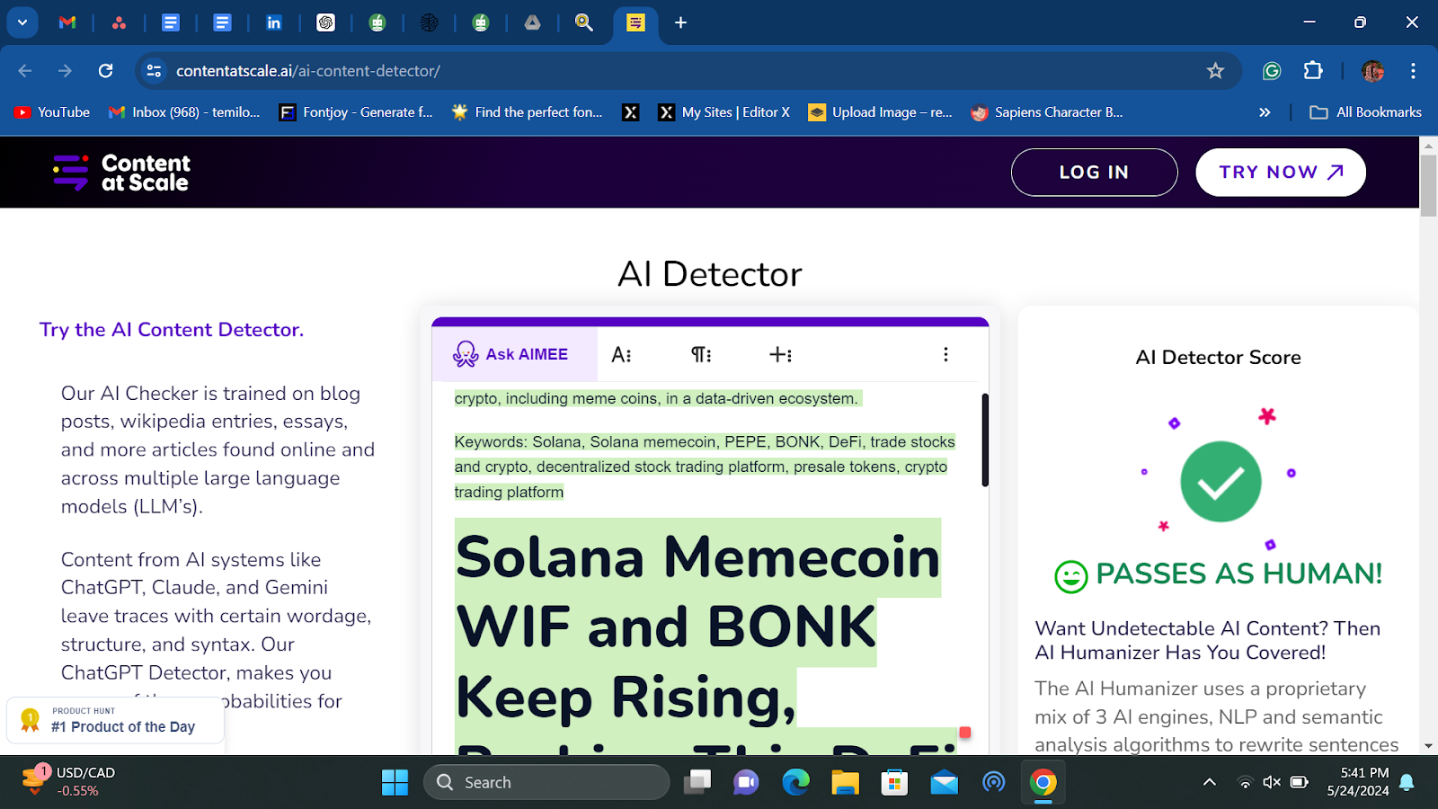Open Task View on the taskbar
This screenshot has height=809, width=1438.
(x=697, y=782)
